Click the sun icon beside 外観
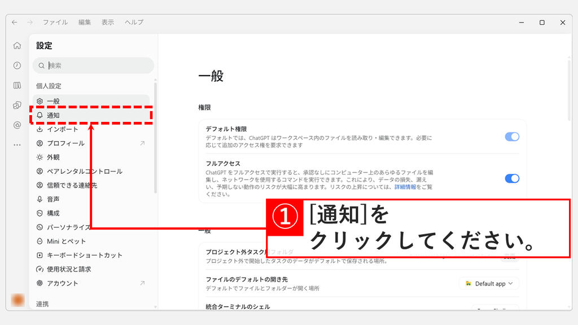 40,157
